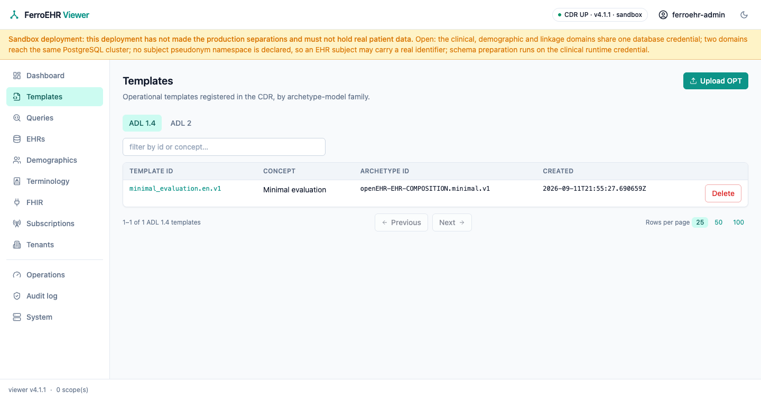Click the Subscriptions broadcast icon
This screenshot has height=400, width=761.
point(17,224)
